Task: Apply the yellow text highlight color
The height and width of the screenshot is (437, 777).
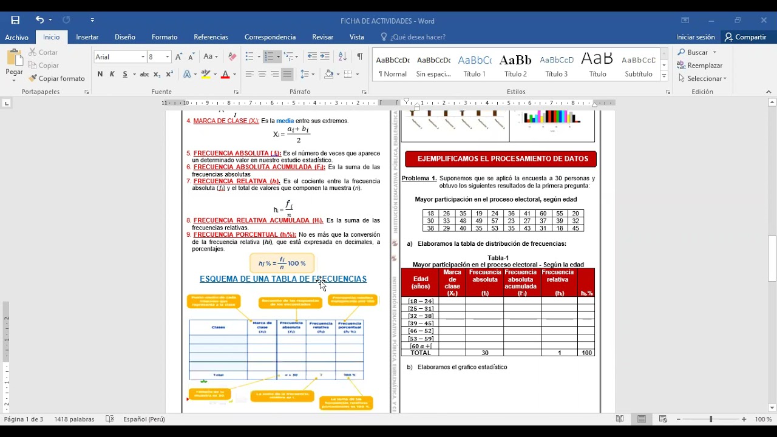Action: [206, 74]
